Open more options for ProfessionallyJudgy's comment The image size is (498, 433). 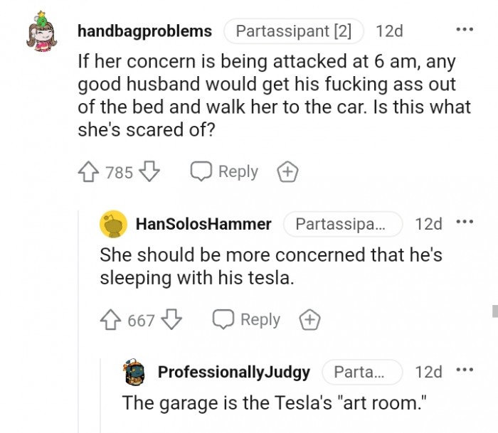tap(464, 372)
